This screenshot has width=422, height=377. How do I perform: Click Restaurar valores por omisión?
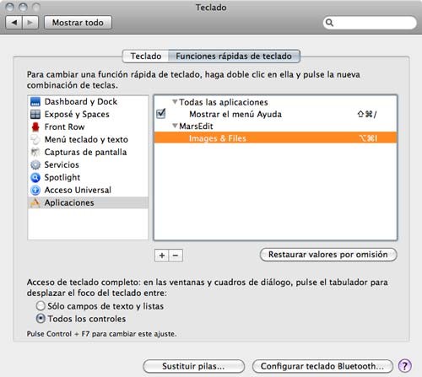tap(328, 255)
